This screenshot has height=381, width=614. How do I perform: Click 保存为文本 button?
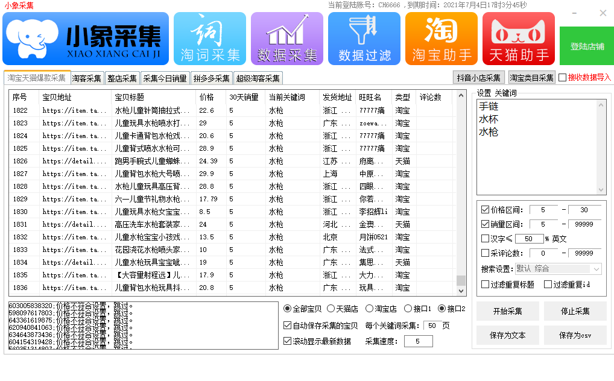[507, 335]
